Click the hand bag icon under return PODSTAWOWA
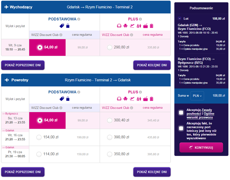The image size is (230, 180). point(68,99)
